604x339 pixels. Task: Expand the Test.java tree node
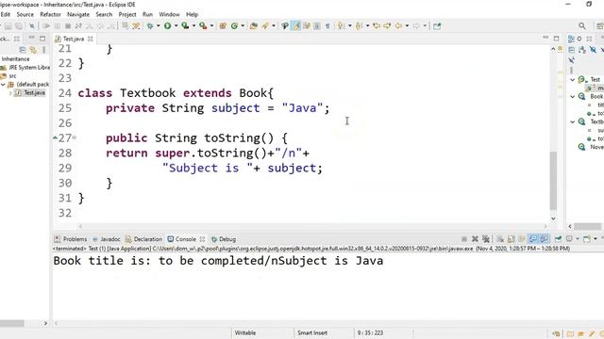click(10, 93)
